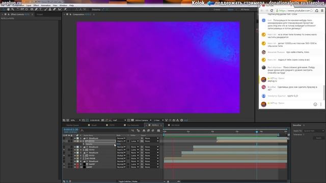Open chat more-options three dots
The height and width of the screenshot is (183, 326).
pyautogui.click(x=321, y=104)
